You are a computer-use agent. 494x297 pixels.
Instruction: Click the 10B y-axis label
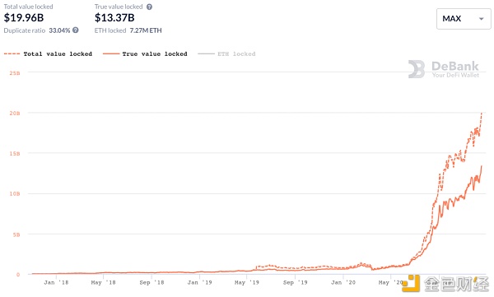pos(15,193)
